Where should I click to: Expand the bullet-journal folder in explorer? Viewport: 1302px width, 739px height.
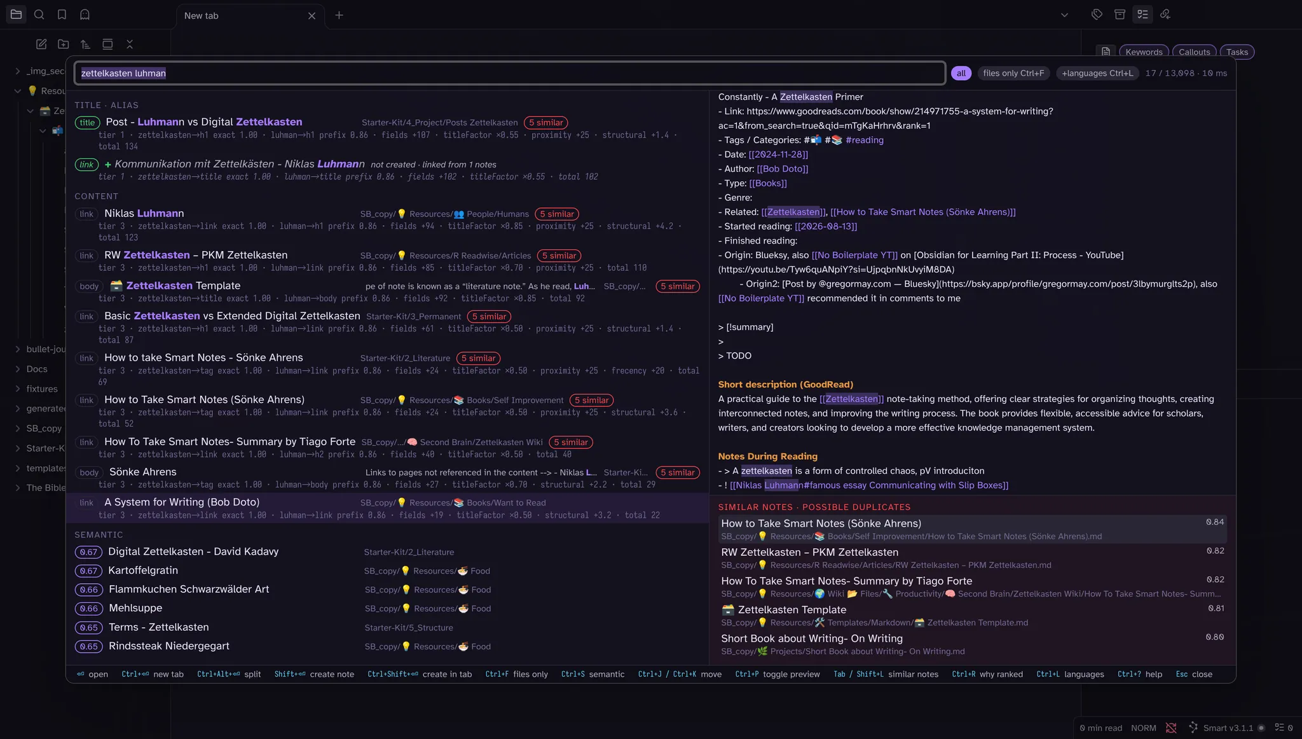pyautogui.click(x=18, y=349)
